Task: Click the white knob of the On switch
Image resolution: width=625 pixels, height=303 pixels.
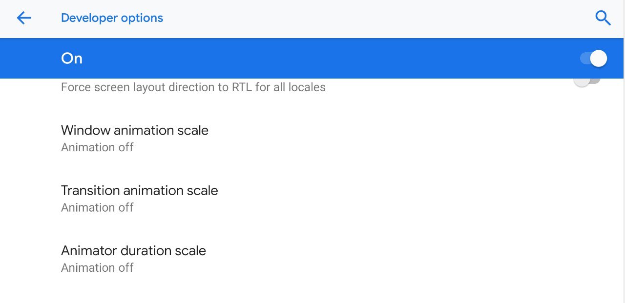Action: click(599, 59)
